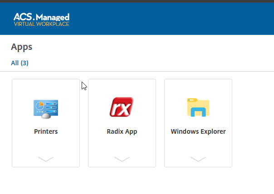Click blank space above the Printers icon
This screenshot has width=274, height=194.
pyautogui.click(x=46, y=87)
